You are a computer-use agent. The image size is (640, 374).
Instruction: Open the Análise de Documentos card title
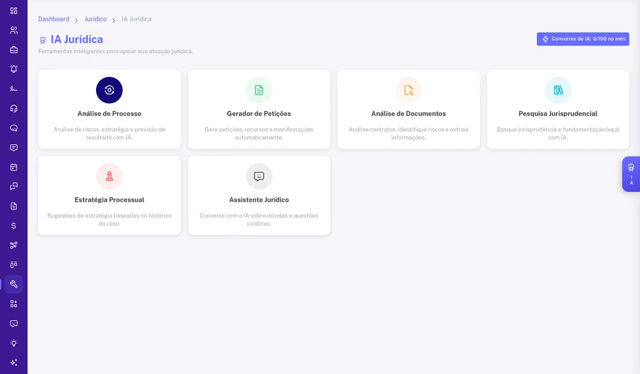click(x=409, y=113)
